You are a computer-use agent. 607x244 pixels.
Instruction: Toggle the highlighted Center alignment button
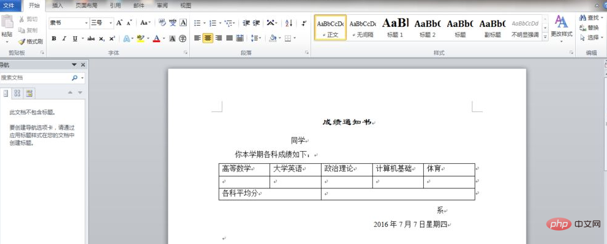coord(208,38)
